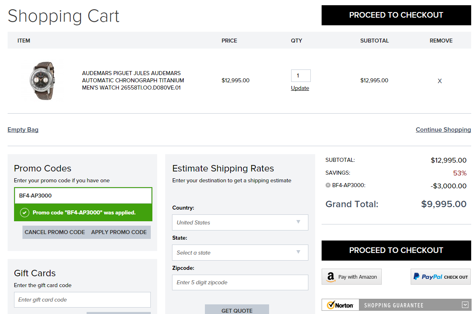
Task: Click the Get Quote button
Action: pyautogui.click(x=237, y=310)
